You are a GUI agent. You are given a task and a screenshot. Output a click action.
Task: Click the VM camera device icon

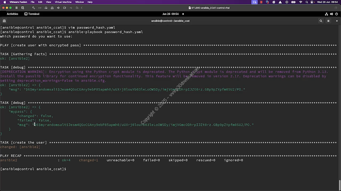point(64,8)
